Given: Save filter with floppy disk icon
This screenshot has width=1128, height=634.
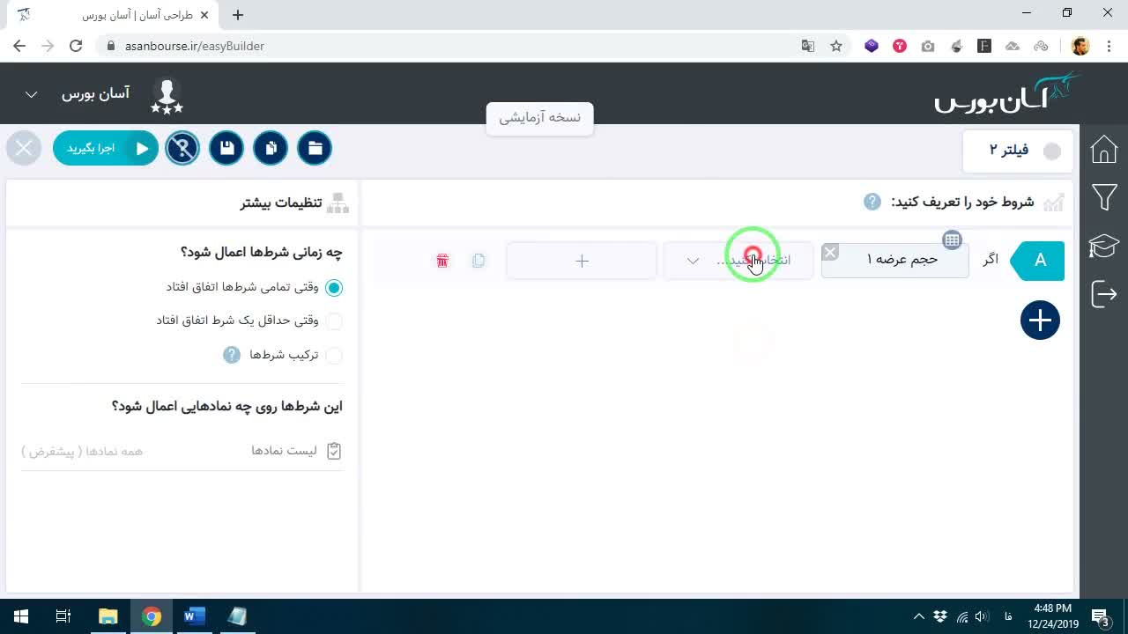Looking at the screenshot, I should tap(226, 148).
